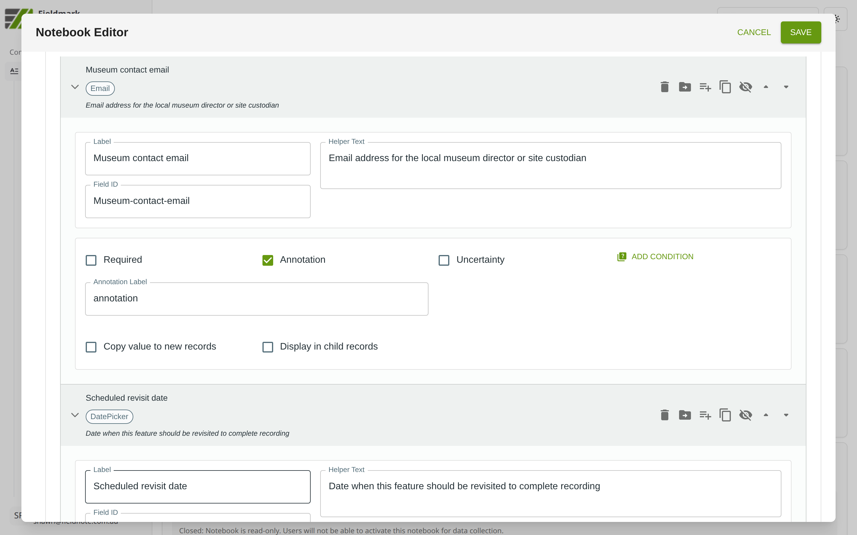Screen dimensions: 857x535
Task: Enable the Uncertainty checkbox
Action: click(x=444, y=260)
